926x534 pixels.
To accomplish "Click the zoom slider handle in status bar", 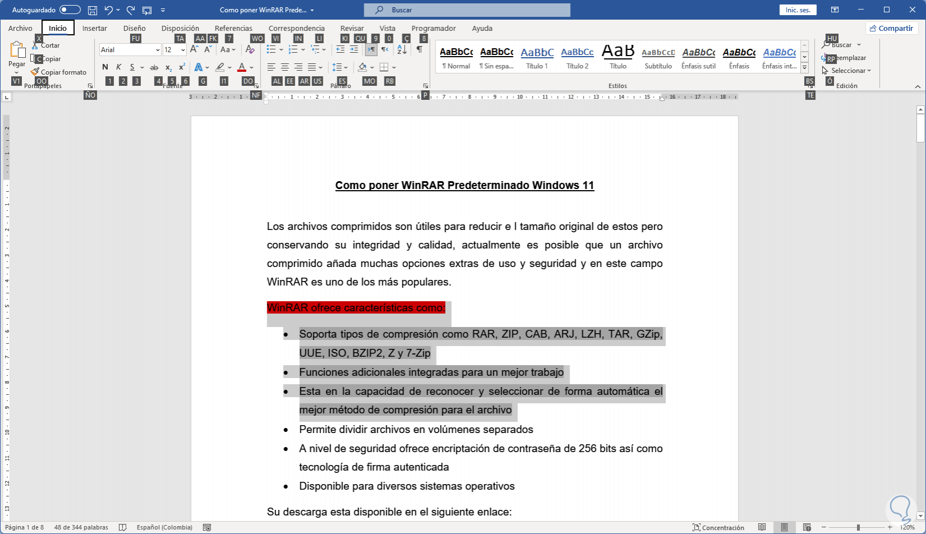I will (x=858, y=527).
